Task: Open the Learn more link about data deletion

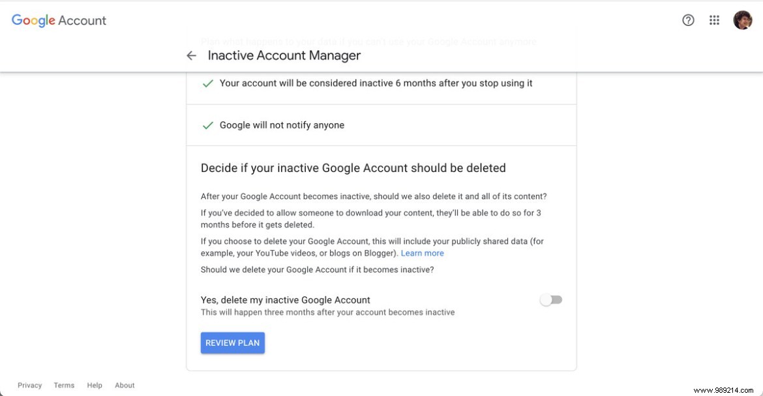Action: [422, 253]
